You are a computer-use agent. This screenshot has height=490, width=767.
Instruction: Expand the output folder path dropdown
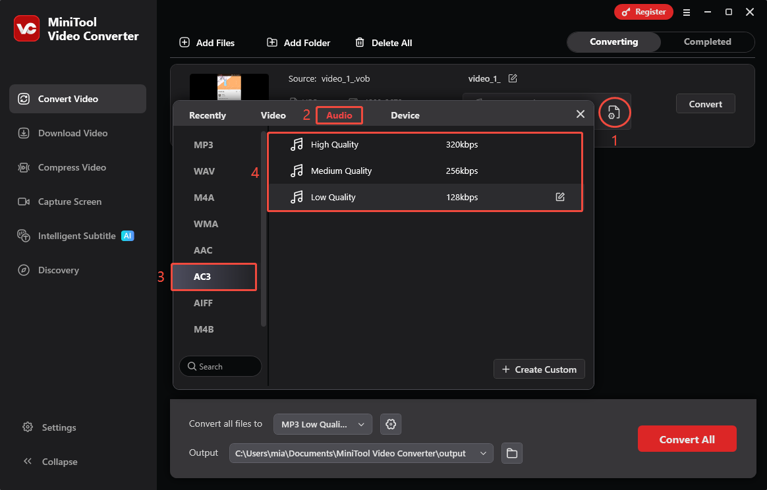[x=483, y=453]
